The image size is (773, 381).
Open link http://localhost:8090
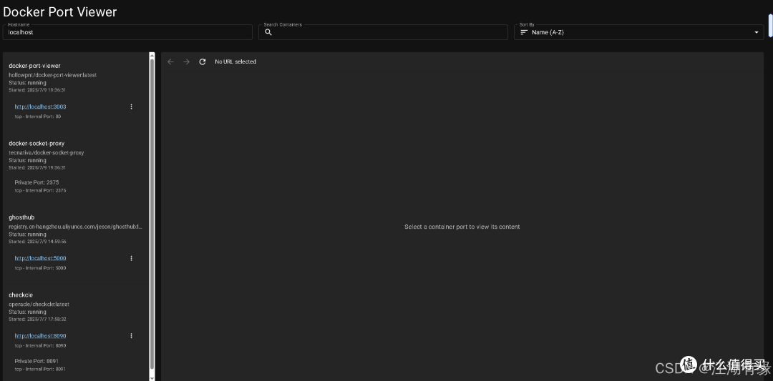40,336
